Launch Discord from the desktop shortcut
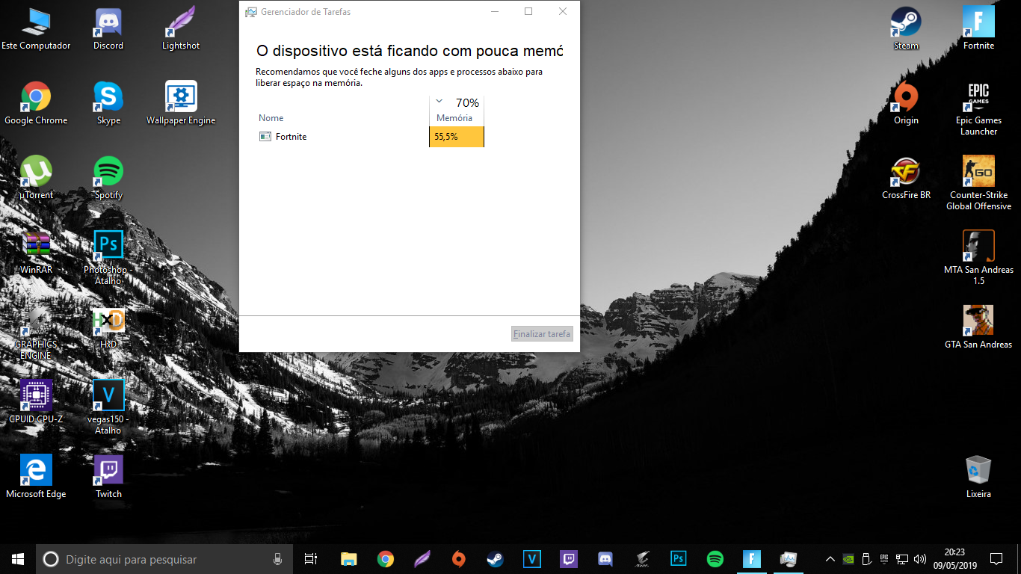The height and width of the screenshot is (574, 1021). (x=108, y=28)
